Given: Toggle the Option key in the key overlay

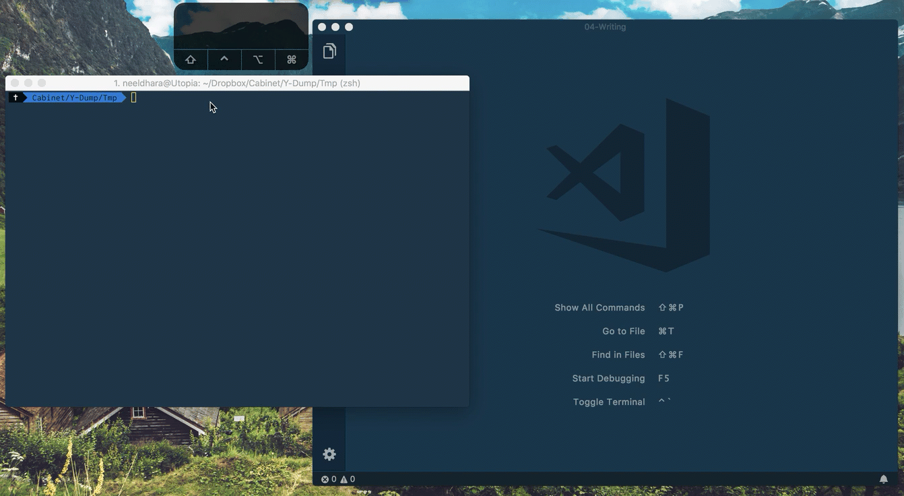Looking at the screenshot, I should click(x=258, y=59).
